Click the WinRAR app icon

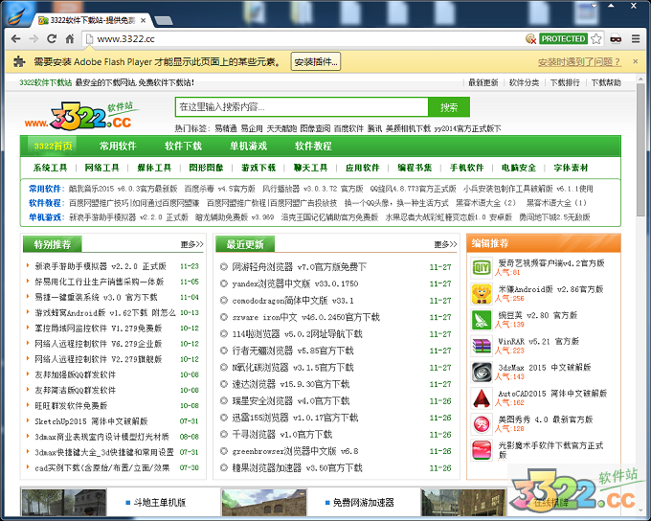[482, 346]
